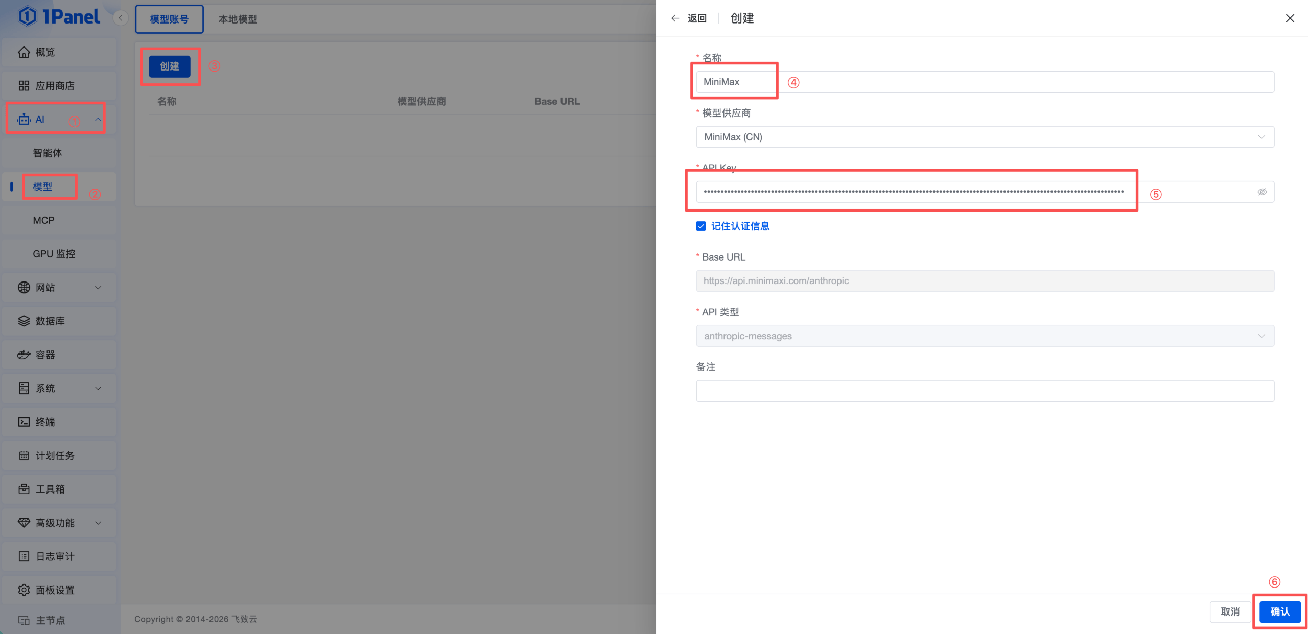1308x634 pixels.
Task: Open the MCP page
Action: pyautogui.click(x=44, y=220)
